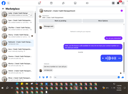Open the Windows Start menu
This screenshot has height=94, width=128.
point(2,88)
